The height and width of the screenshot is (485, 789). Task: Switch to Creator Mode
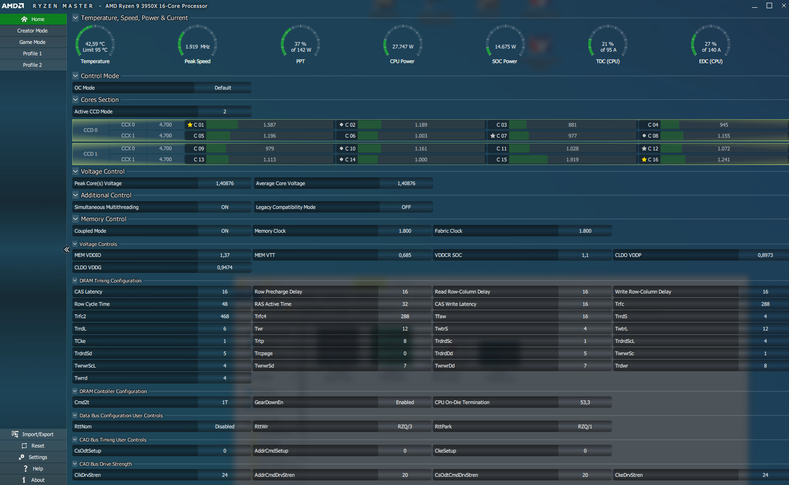pyautogui.click(x=33, y=31)
